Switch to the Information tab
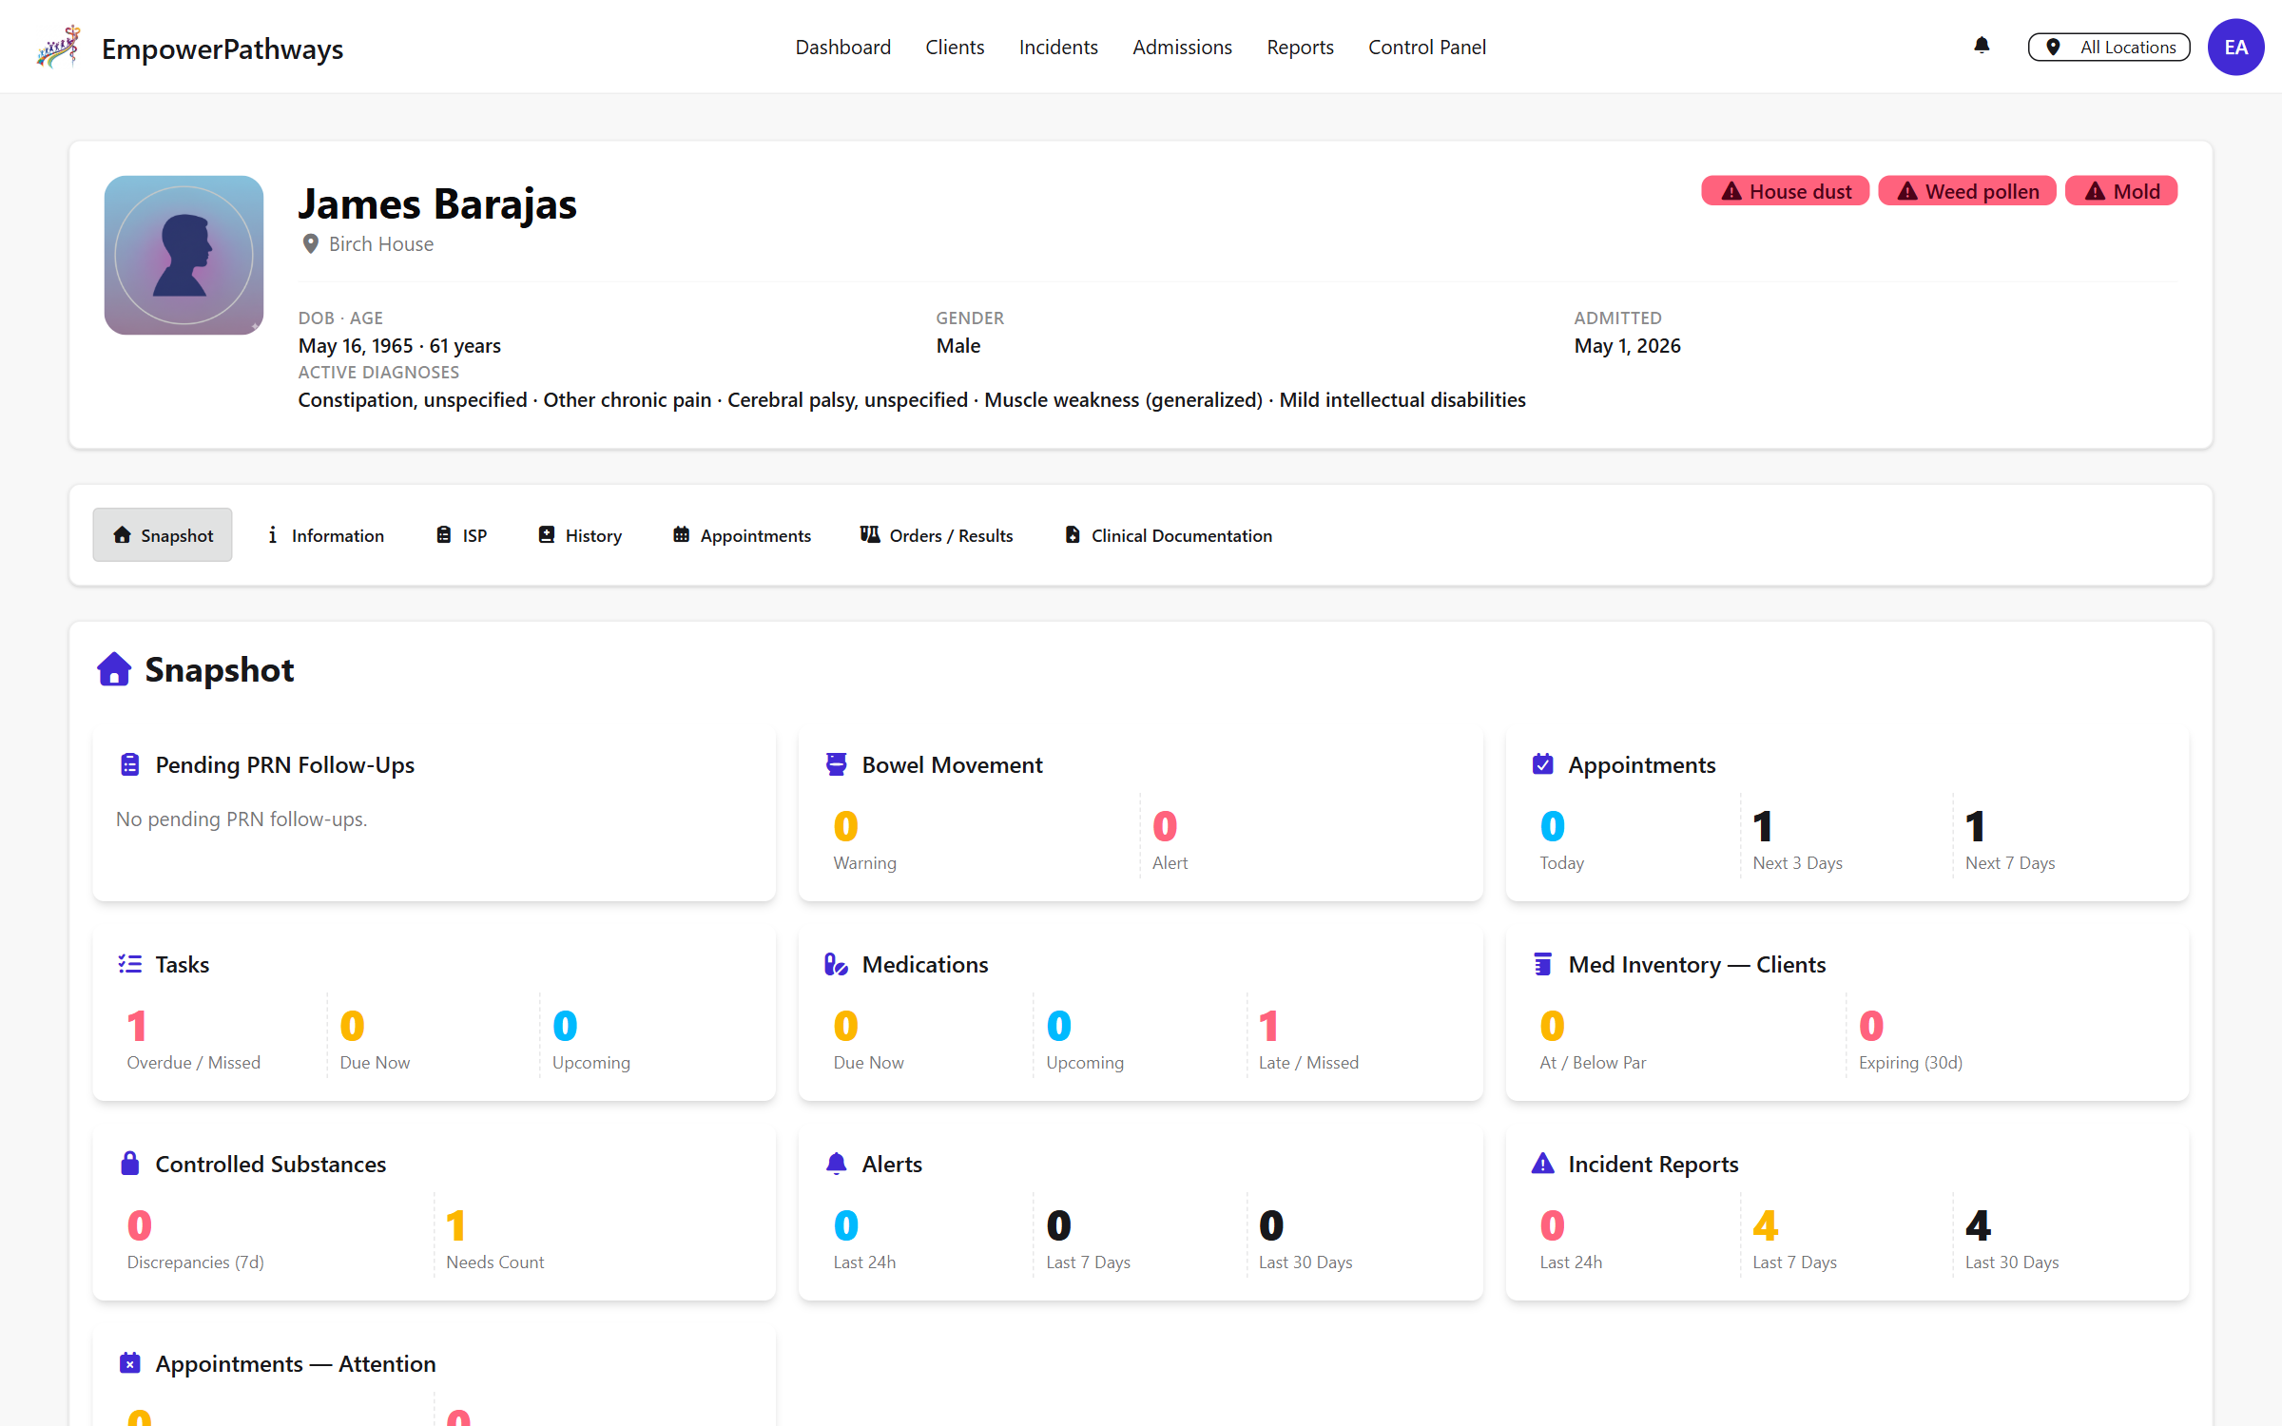 pos(325,535)
